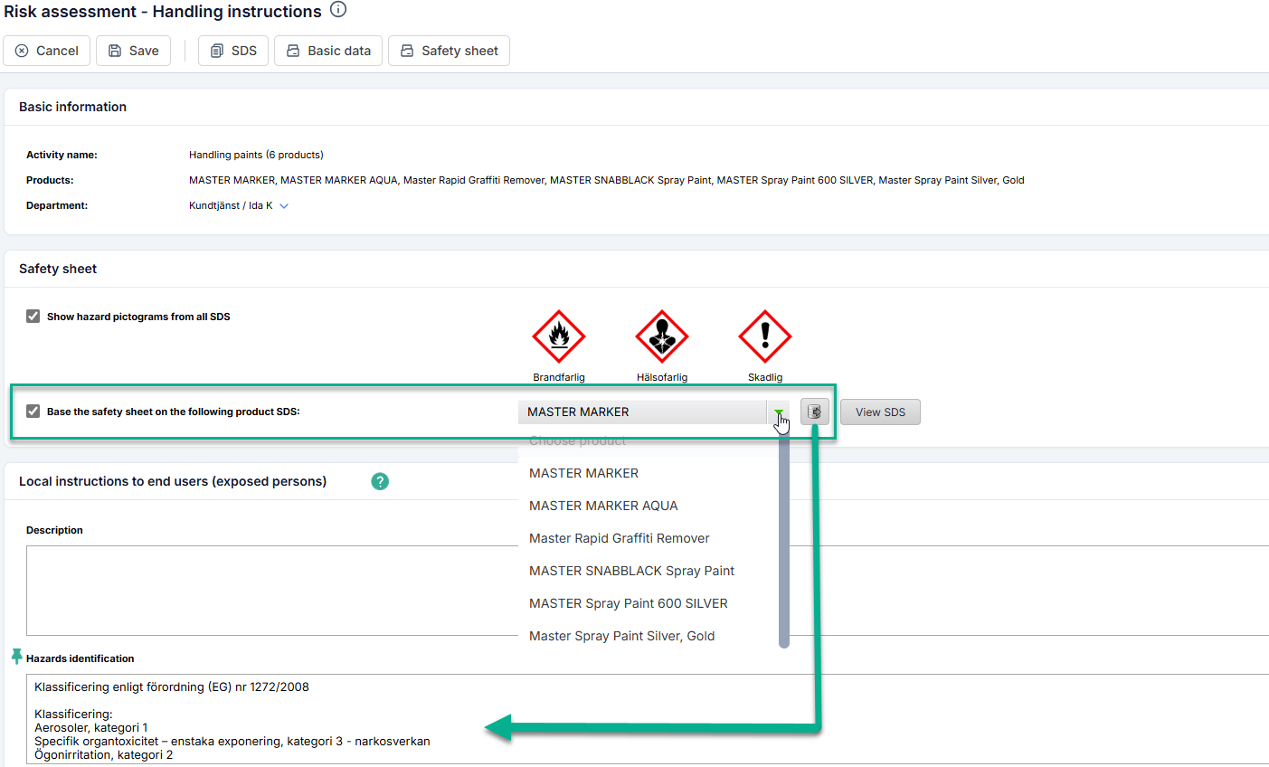The width and height of the screenshot is (1269, 767).
Task: Expand the Kundtjänst / Ida K department chevron
Action: coord(284,206)
